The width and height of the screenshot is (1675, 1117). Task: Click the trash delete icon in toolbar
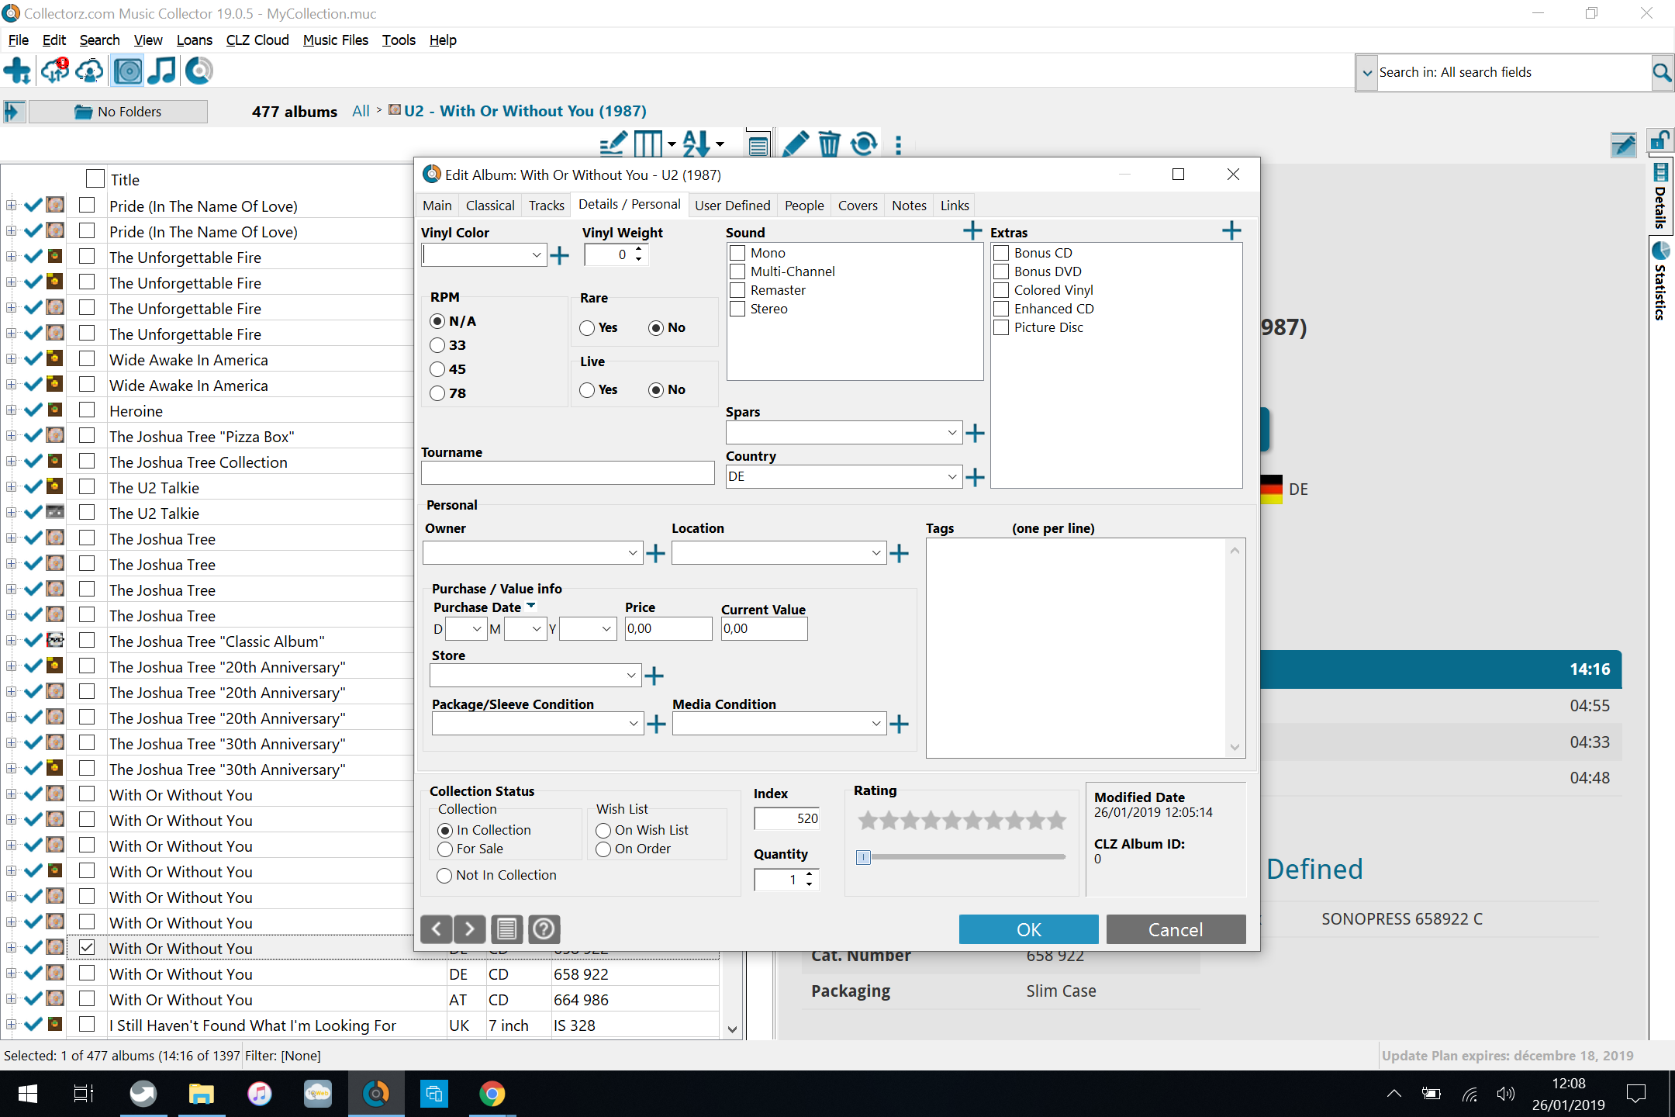tap(829, 144)
